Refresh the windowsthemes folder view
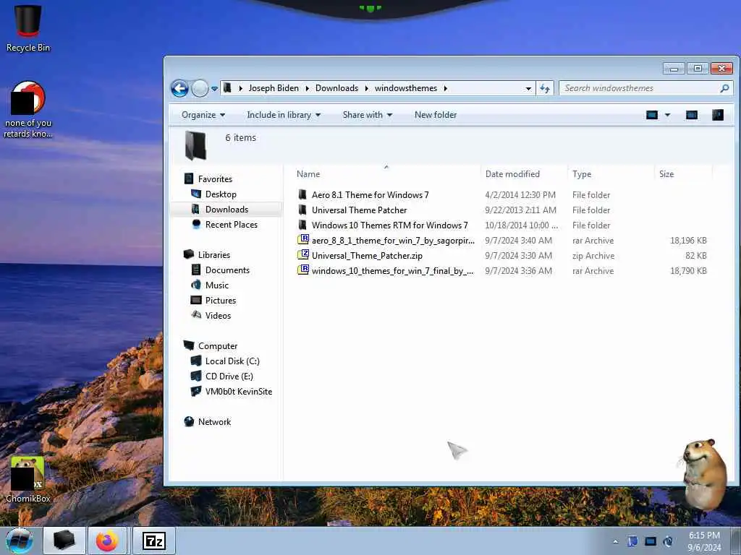This screenshot has width=741, height=555. coord(544,88)
